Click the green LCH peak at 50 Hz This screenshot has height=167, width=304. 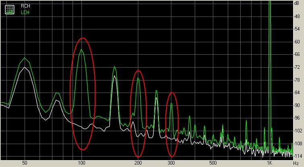(x=25, y=58)
